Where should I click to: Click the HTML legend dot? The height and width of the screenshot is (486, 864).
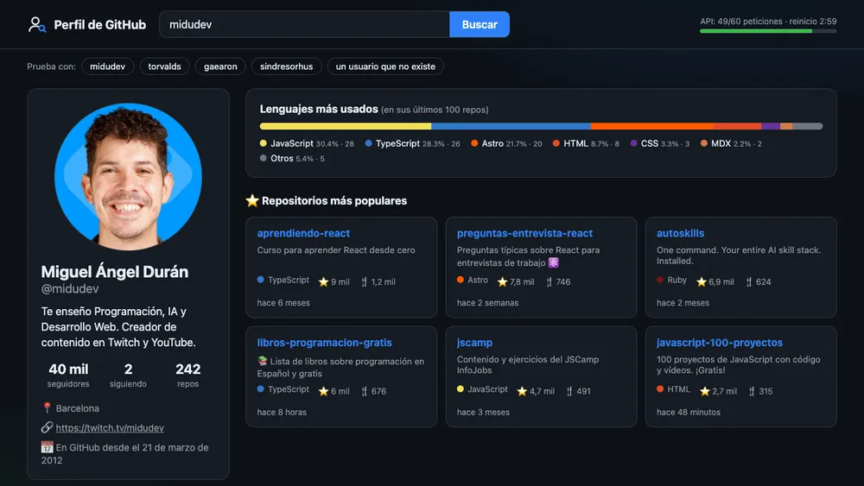coord(556,143)
